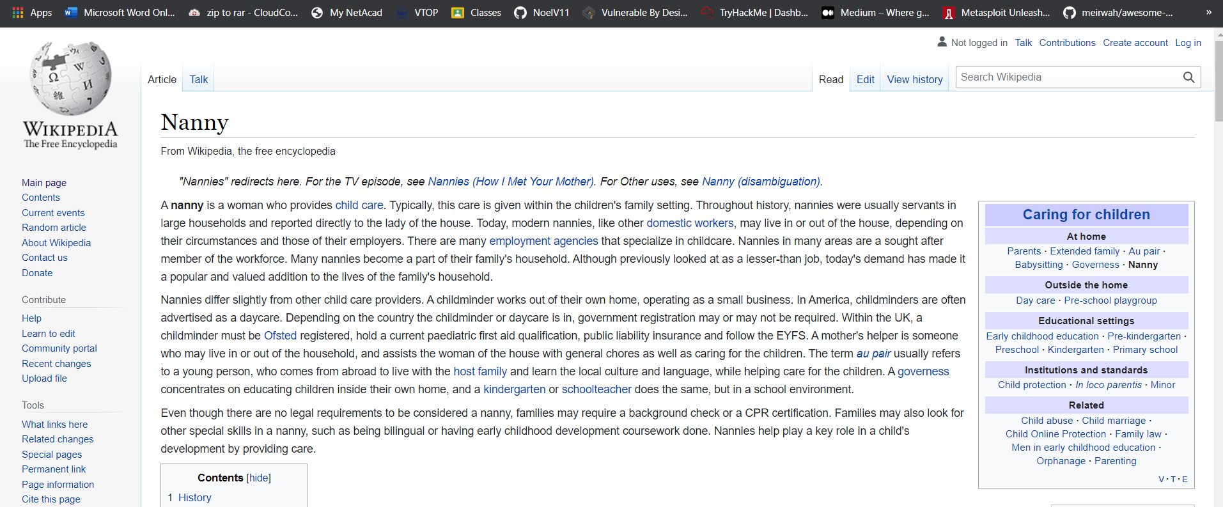Viewport: 1223px width, 507px height.
Task: Open Nanny (disambiguation) link
Action: [761, 182]
